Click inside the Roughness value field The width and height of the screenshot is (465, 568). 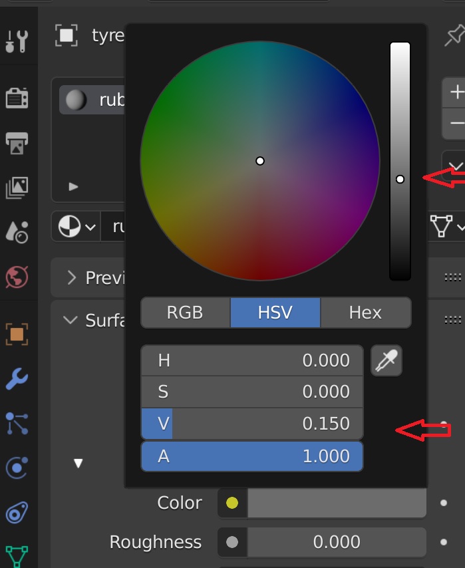pos(336,542)
